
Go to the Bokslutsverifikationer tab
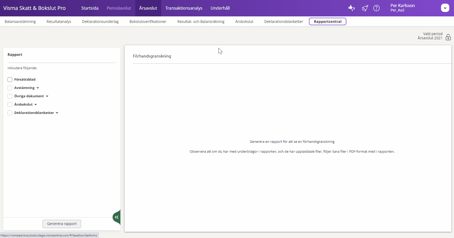(148, 22)
